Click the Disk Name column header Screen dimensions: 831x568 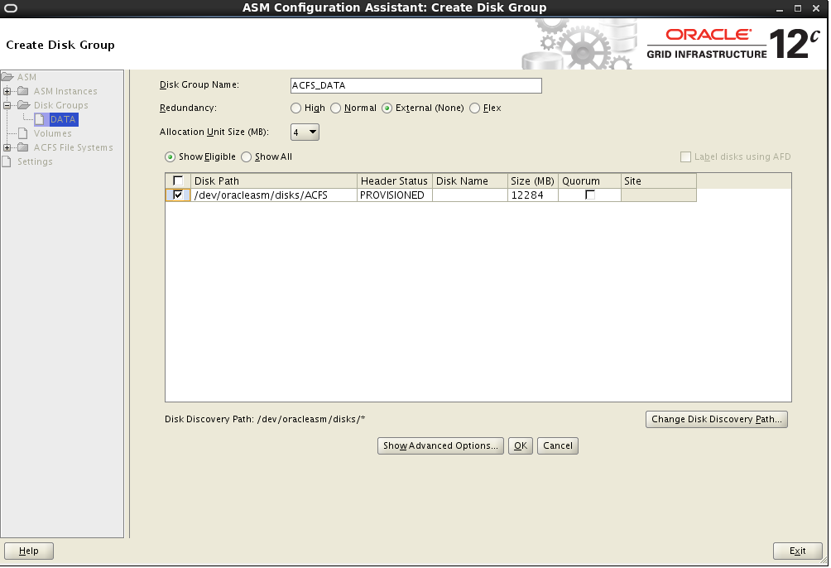(470, 181)
